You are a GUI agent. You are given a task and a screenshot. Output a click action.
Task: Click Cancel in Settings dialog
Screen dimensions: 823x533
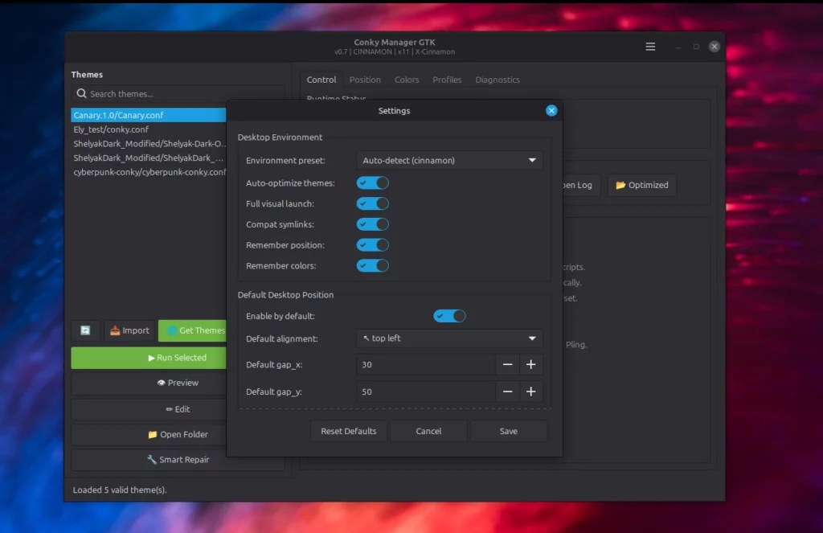point(428,431)
